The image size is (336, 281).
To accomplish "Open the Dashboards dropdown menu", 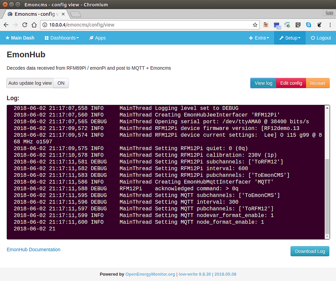I will [61, 38].
